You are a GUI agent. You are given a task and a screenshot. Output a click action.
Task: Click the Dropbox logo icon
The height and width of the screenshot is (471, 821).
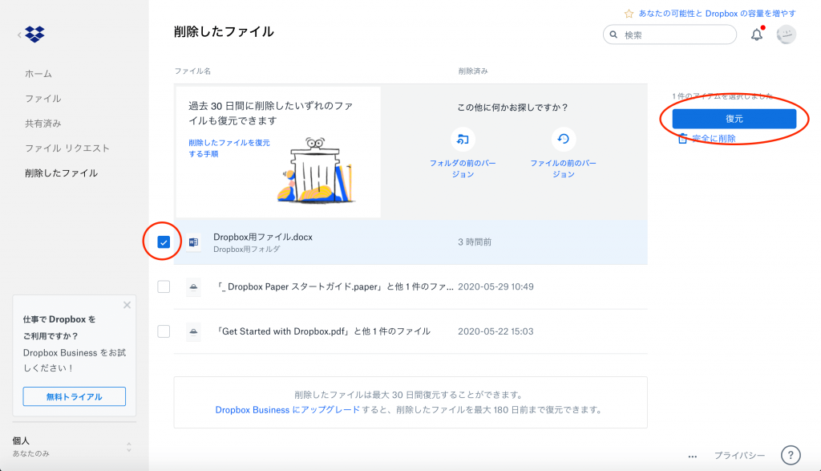35,35
